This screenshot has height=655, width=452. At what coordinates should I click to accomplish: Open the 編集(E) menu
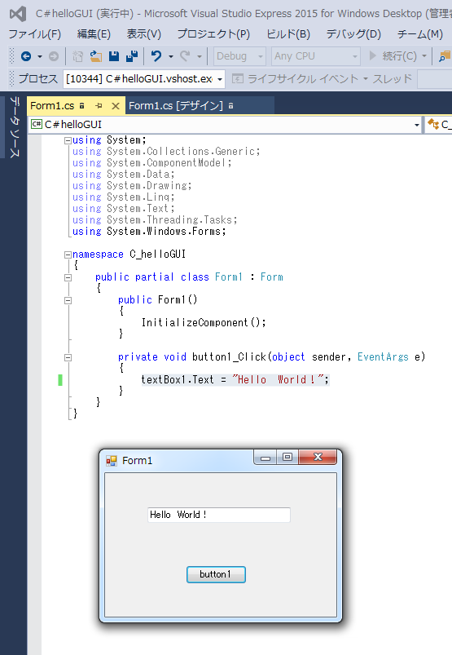point(94,33)
